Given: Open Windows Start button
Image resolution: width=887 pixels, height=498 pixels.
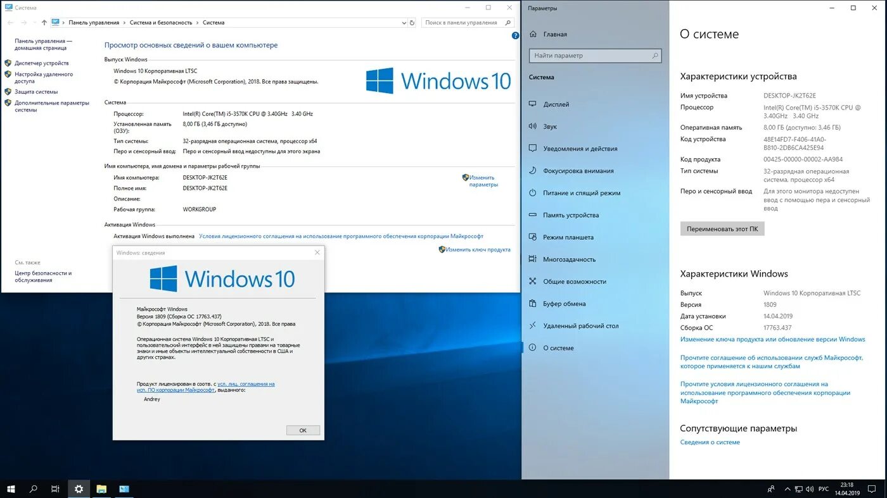Looking at the screenshot, I should (x=11, y=489).
